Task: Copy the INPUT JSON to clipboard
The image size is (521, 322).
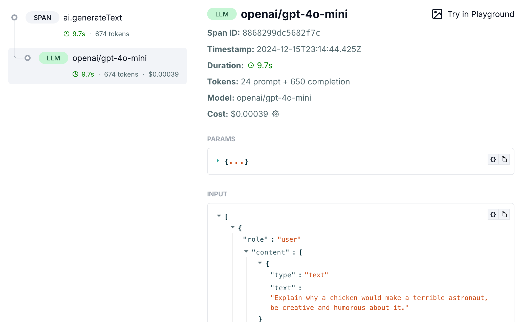Action: [x=504, y=215]
